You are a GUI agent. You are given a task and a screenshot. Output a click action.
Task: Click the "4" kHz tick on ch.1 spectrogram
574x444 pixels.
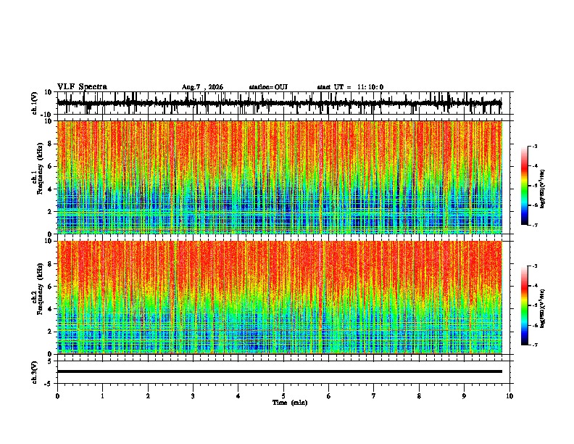pyautogui.click(x=50, y=189)
